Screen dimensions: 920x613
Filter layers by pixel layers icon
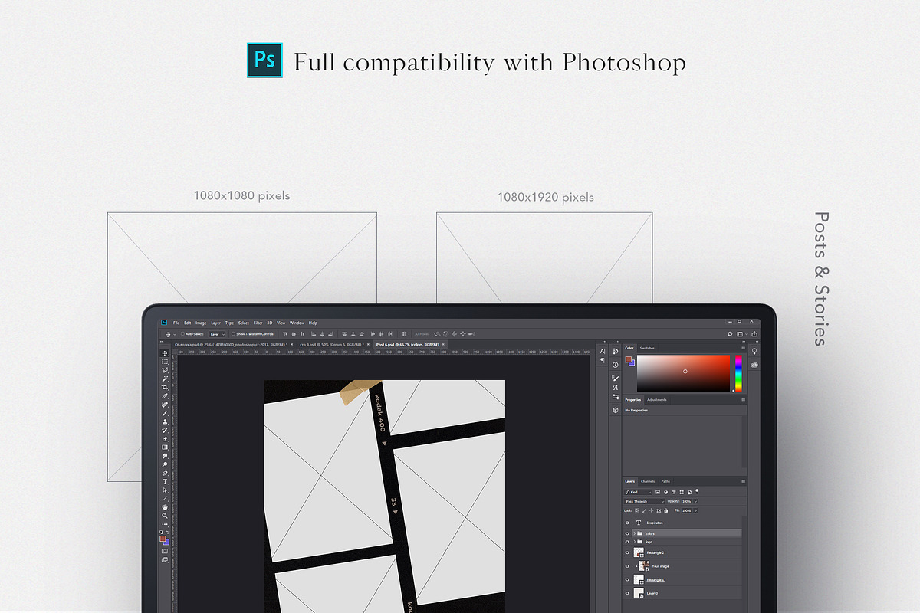pyautogui.click(x=658, y=492)
